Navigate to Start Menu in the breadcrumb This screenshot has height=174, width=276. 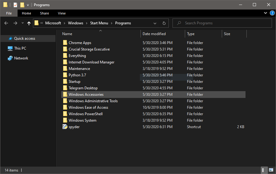(99, 23)
